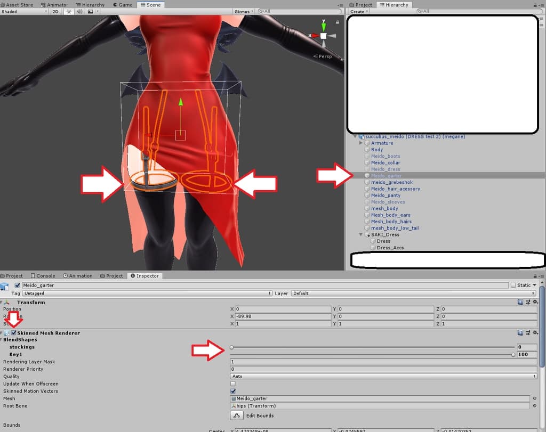Disable the Skinned Mesh Renderer checkbox
Image resolution: width=546 pixels, height=432 pixels.
point(14,333)
